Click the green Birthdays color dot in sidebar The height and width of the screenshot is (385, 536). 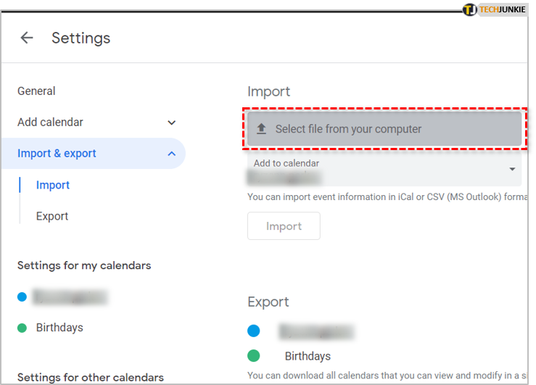22,328
